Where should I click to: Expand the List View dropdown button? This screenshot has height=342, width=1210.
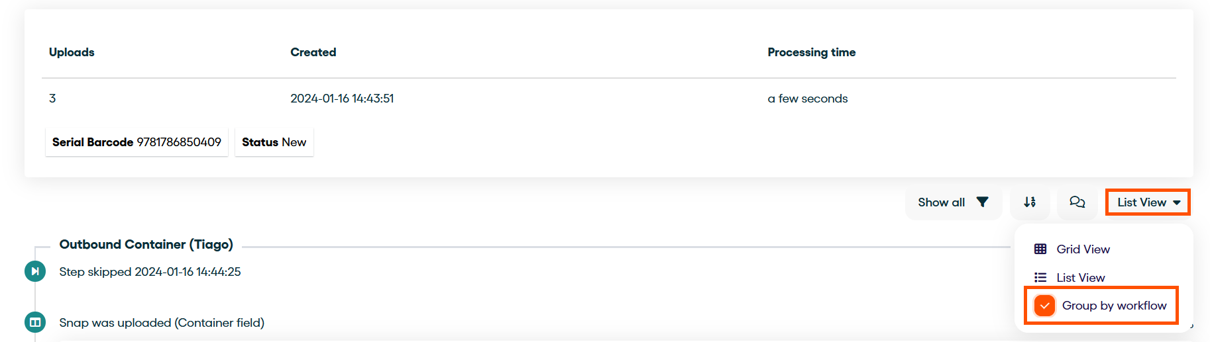coord(1148,202)
